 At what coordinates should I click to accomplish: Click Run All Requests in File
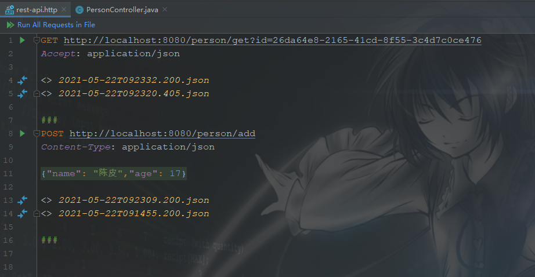[56, 25]
